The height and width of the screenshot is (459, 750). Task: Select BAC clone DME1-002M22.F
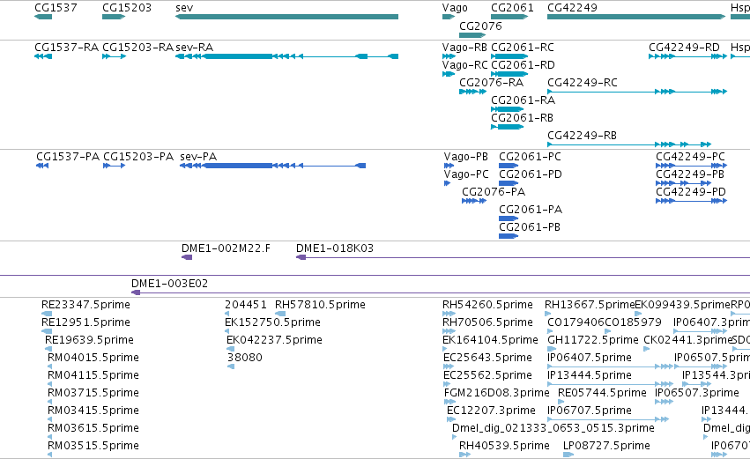click(187, 258)
